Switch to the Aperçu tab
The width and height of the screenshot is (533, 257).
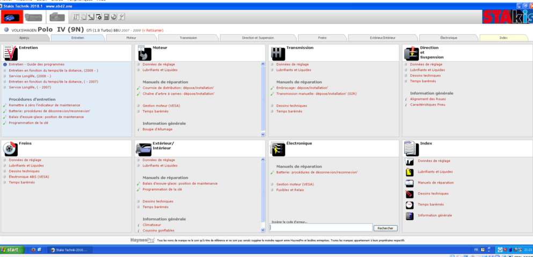point(25,38)
